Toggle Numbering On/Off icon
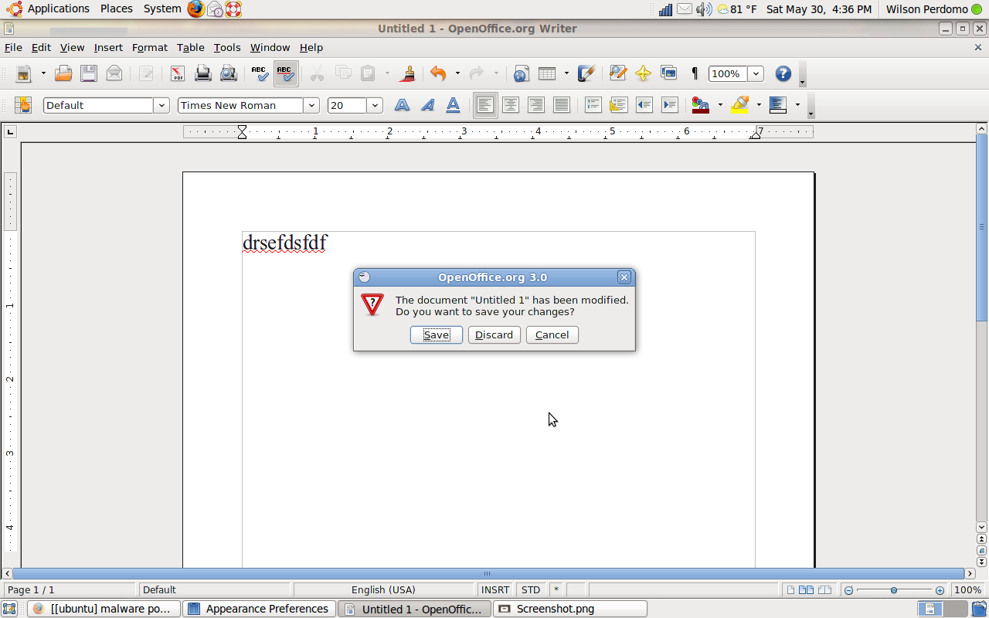Image resolution: width=989 pixels, height=618 pixels. (593, 105)
